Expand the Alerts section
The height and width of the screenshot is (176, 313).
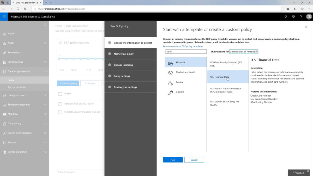point(45,43)
